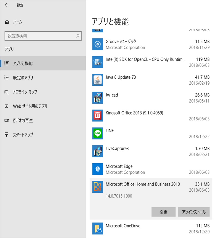Click the アプリと機能 list icon
The height and width of the screenshot is (238, 217).
[x=6, y=63]
